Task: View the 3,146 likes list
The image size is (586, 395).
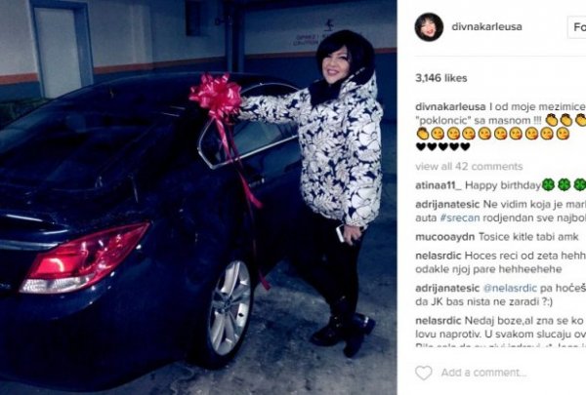Action: pyautogui.click(x=441, y=78)
